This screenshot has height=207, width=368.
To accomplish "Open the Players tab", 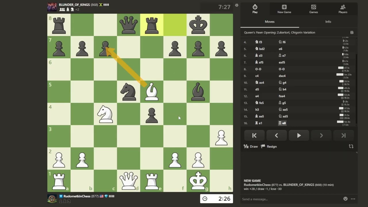I will point(343,9).
